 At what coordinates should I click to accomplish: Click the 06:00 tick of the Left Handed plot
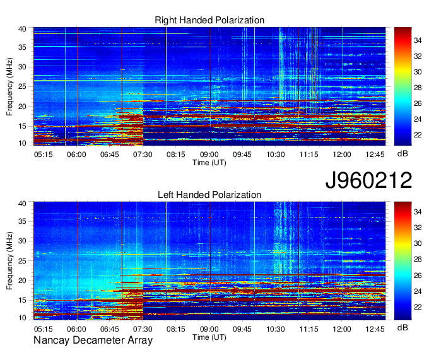tap(76, 328)
